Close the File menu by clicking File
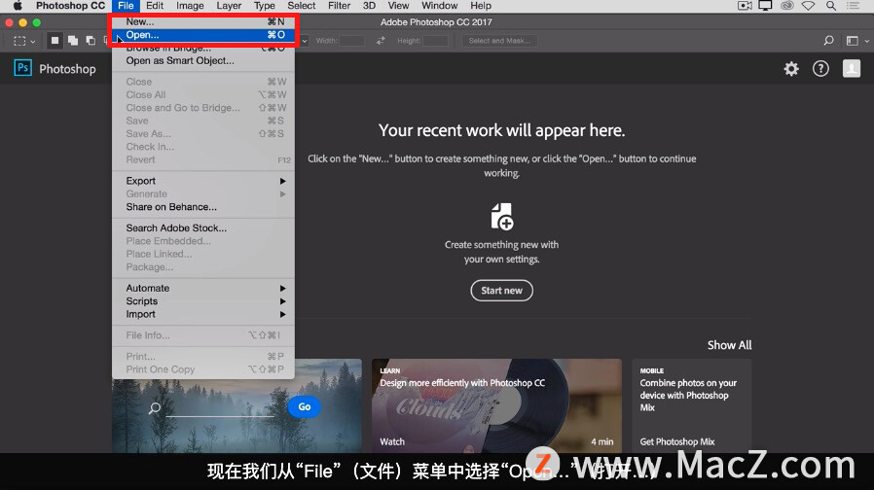This screenshot has width=874, height=490. point(126,6)
